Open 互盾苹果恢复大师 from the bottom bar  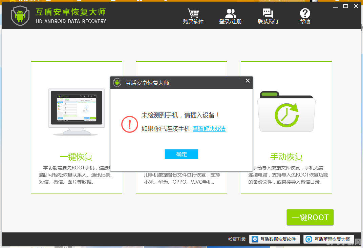point(328,239)
